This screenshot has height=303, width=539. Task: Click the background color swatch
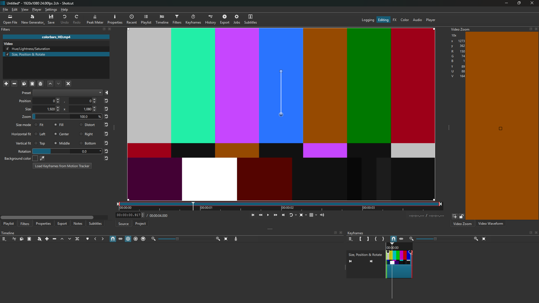point(35,159)
